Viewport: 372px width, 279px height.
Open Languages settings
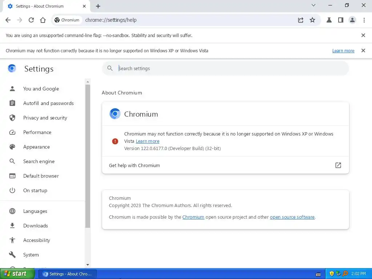pos(35,211)
